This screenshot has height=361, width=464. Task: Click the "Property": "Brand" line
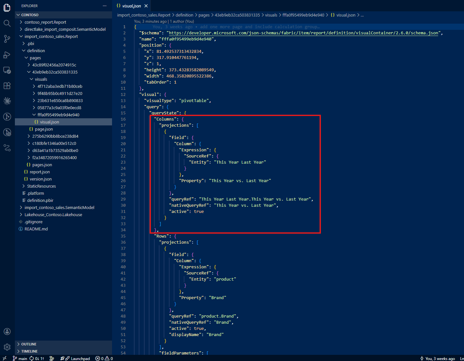(x=202, y=297)
